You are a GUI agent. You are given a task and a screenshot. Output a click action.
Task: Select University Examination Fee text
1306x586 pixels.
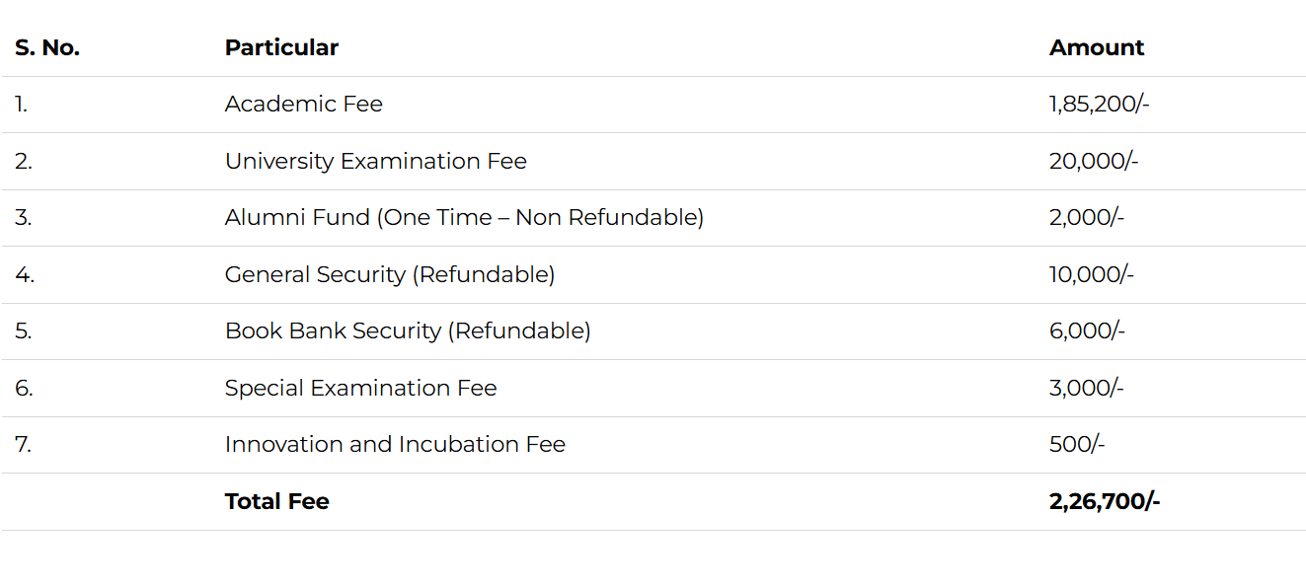[x=375, y=161]
